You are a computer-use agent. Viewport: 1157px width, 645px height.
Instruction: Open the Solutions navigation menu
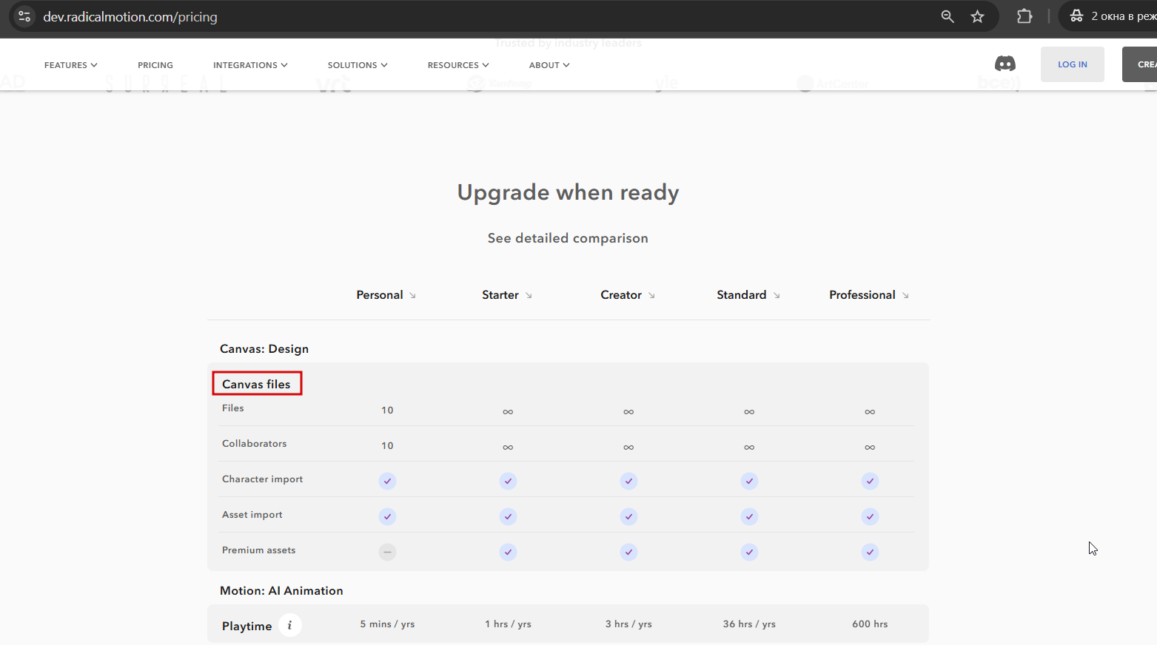pos(358,65)
